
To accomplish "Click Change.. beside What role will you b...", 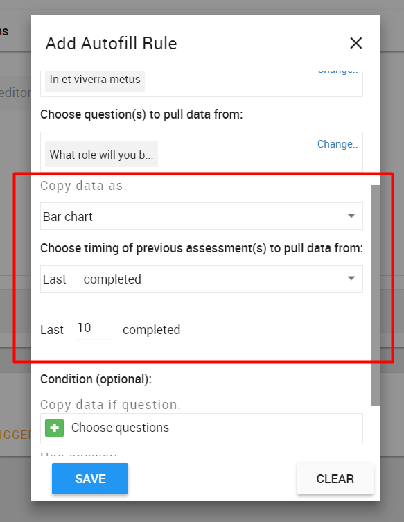I will pyautogui.click(x=337, y=144).
